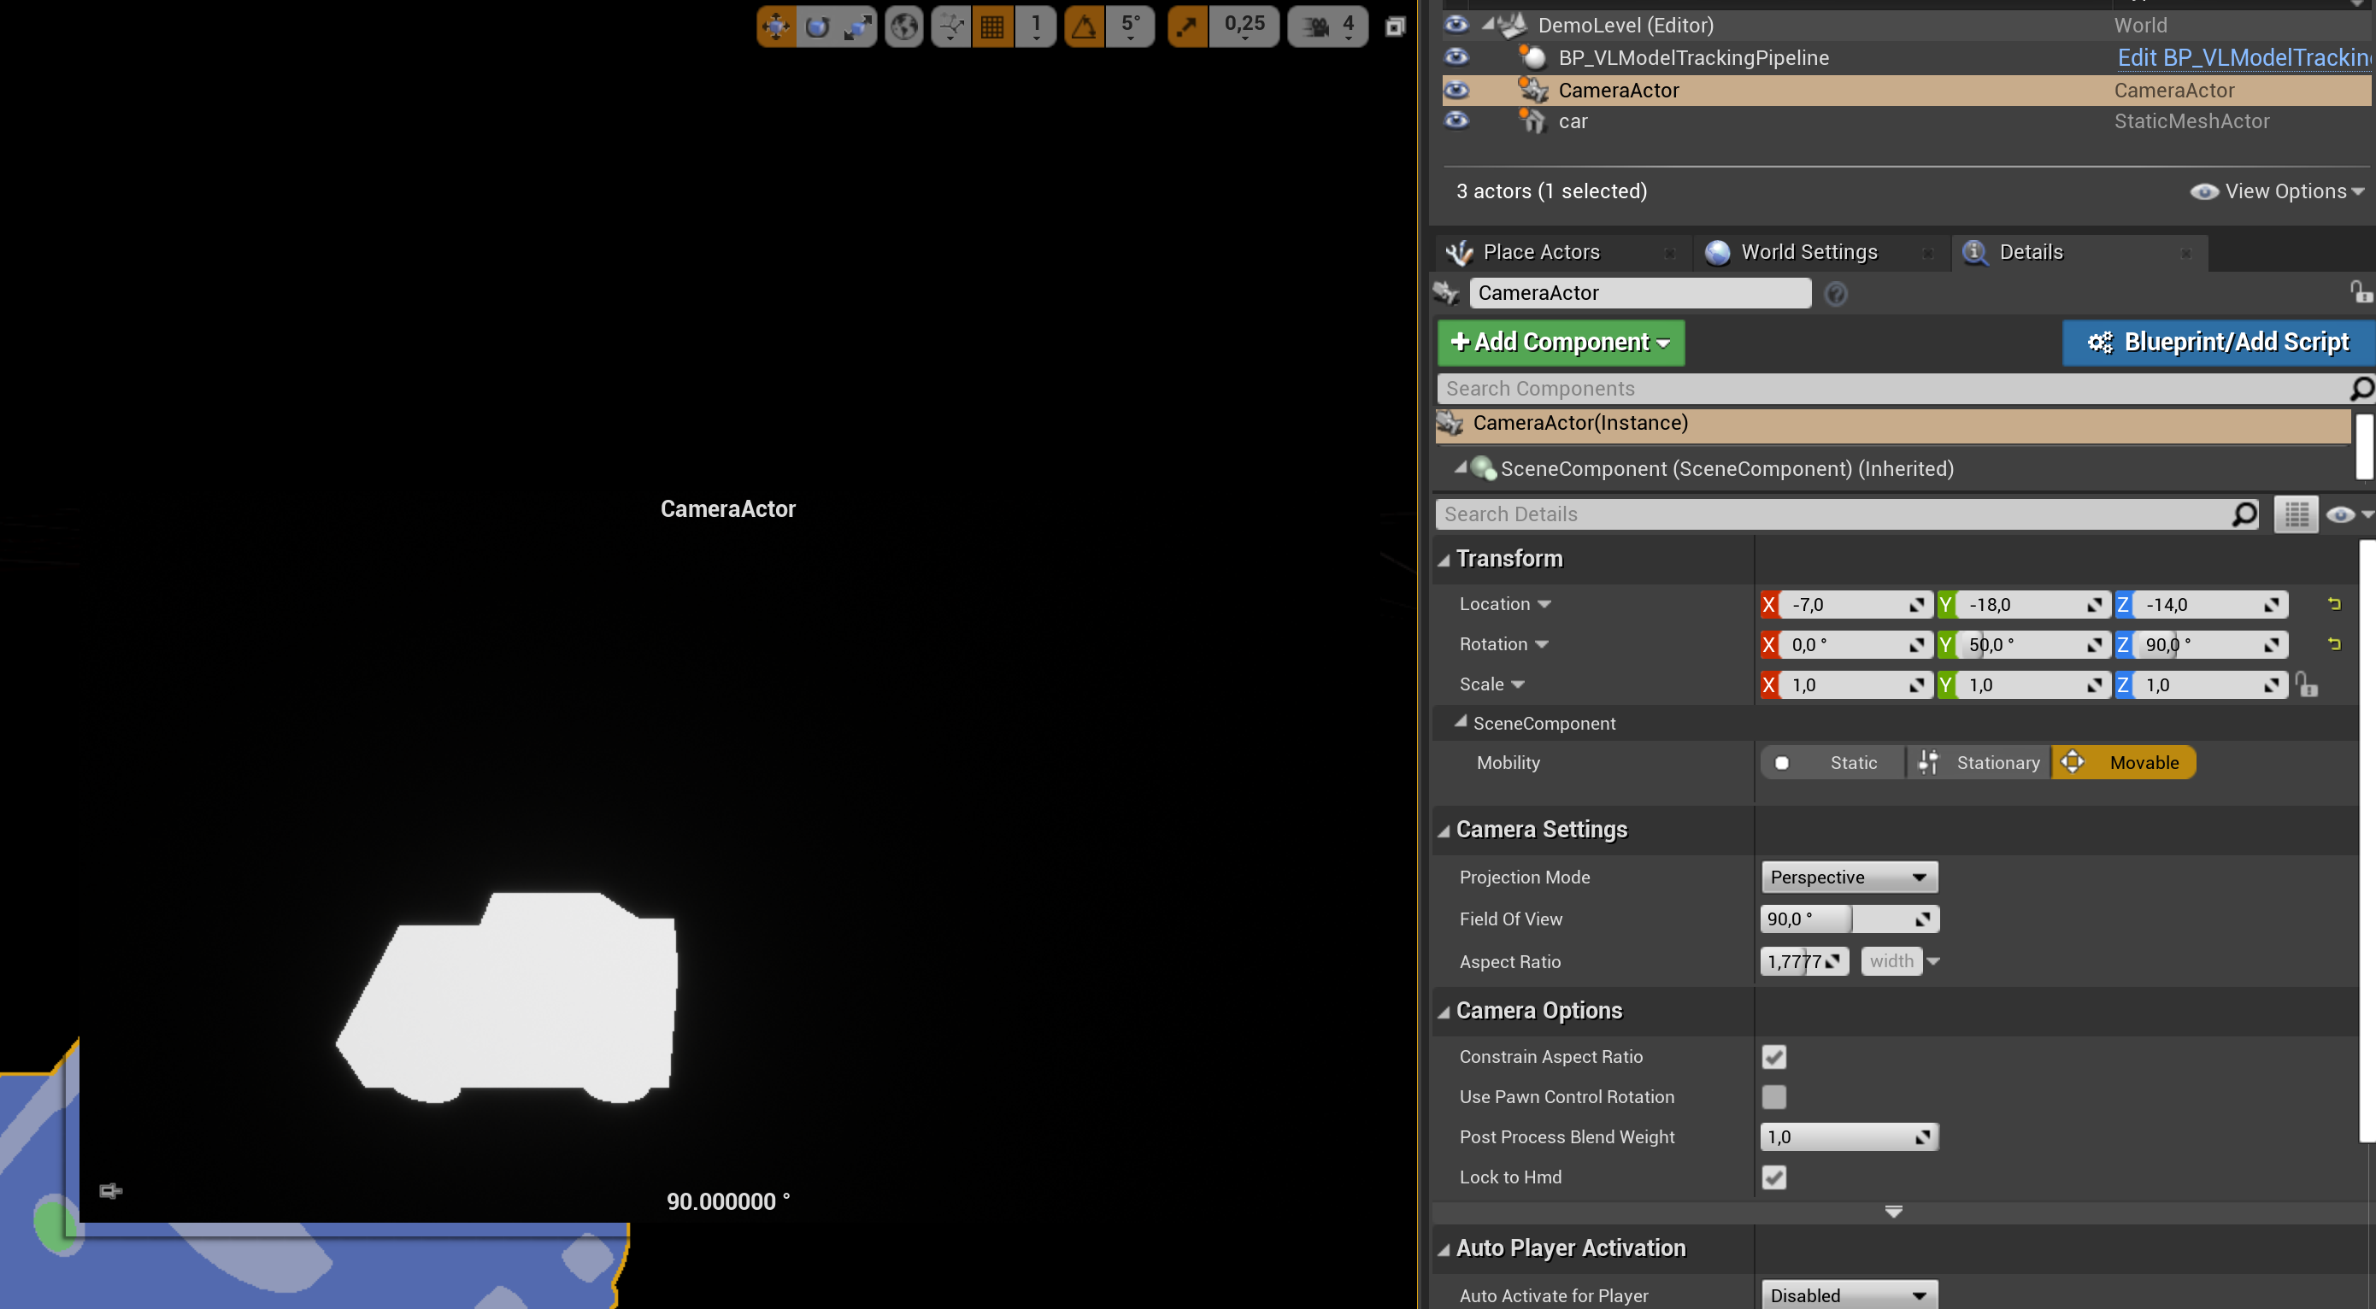2376x1309 pixels.
Task: Toggle rotation angle snapping icon
Action: 1084,26
